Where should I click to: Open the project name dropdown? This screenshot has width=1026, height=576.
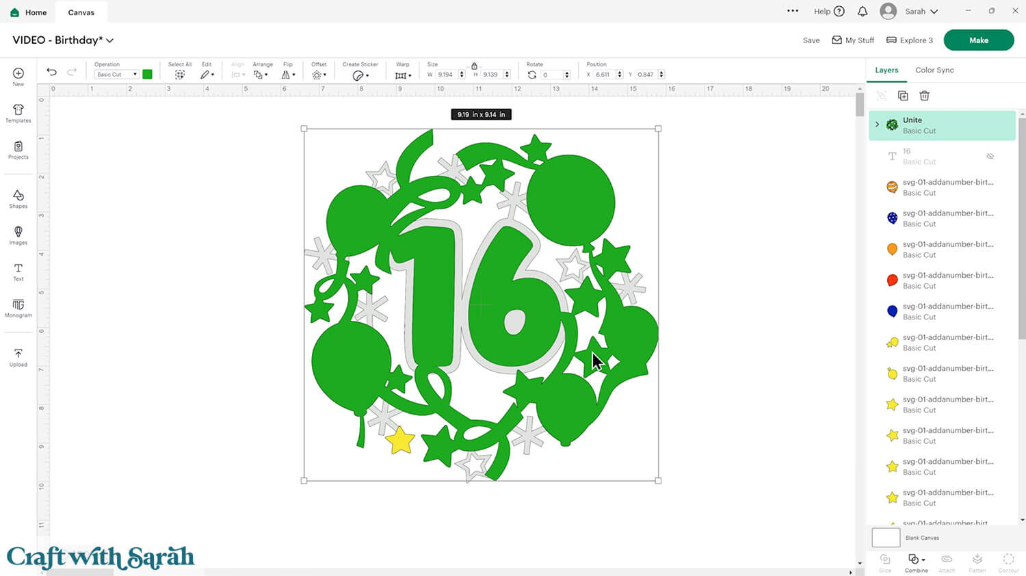click(110, 40)
